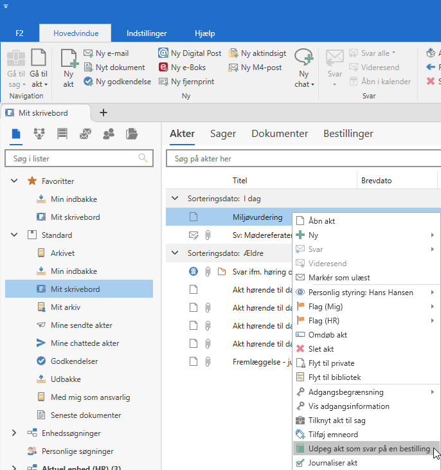Viewport: 441px width, 470px height.
Task: Collapse the 'Sorteringsdato: Ældre' group
Action: (x=175, y=253)
